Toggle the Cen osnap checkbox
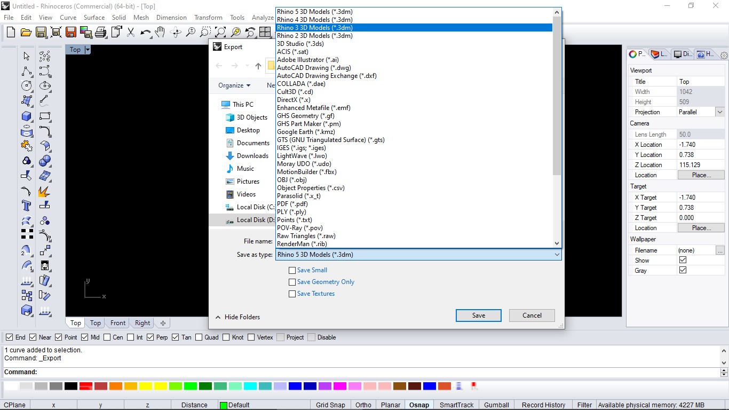 (x=107, y=337)
